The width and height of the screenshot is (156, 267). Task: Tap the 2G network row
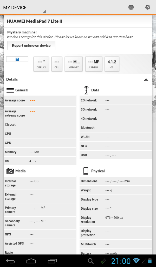click(116, 100)
